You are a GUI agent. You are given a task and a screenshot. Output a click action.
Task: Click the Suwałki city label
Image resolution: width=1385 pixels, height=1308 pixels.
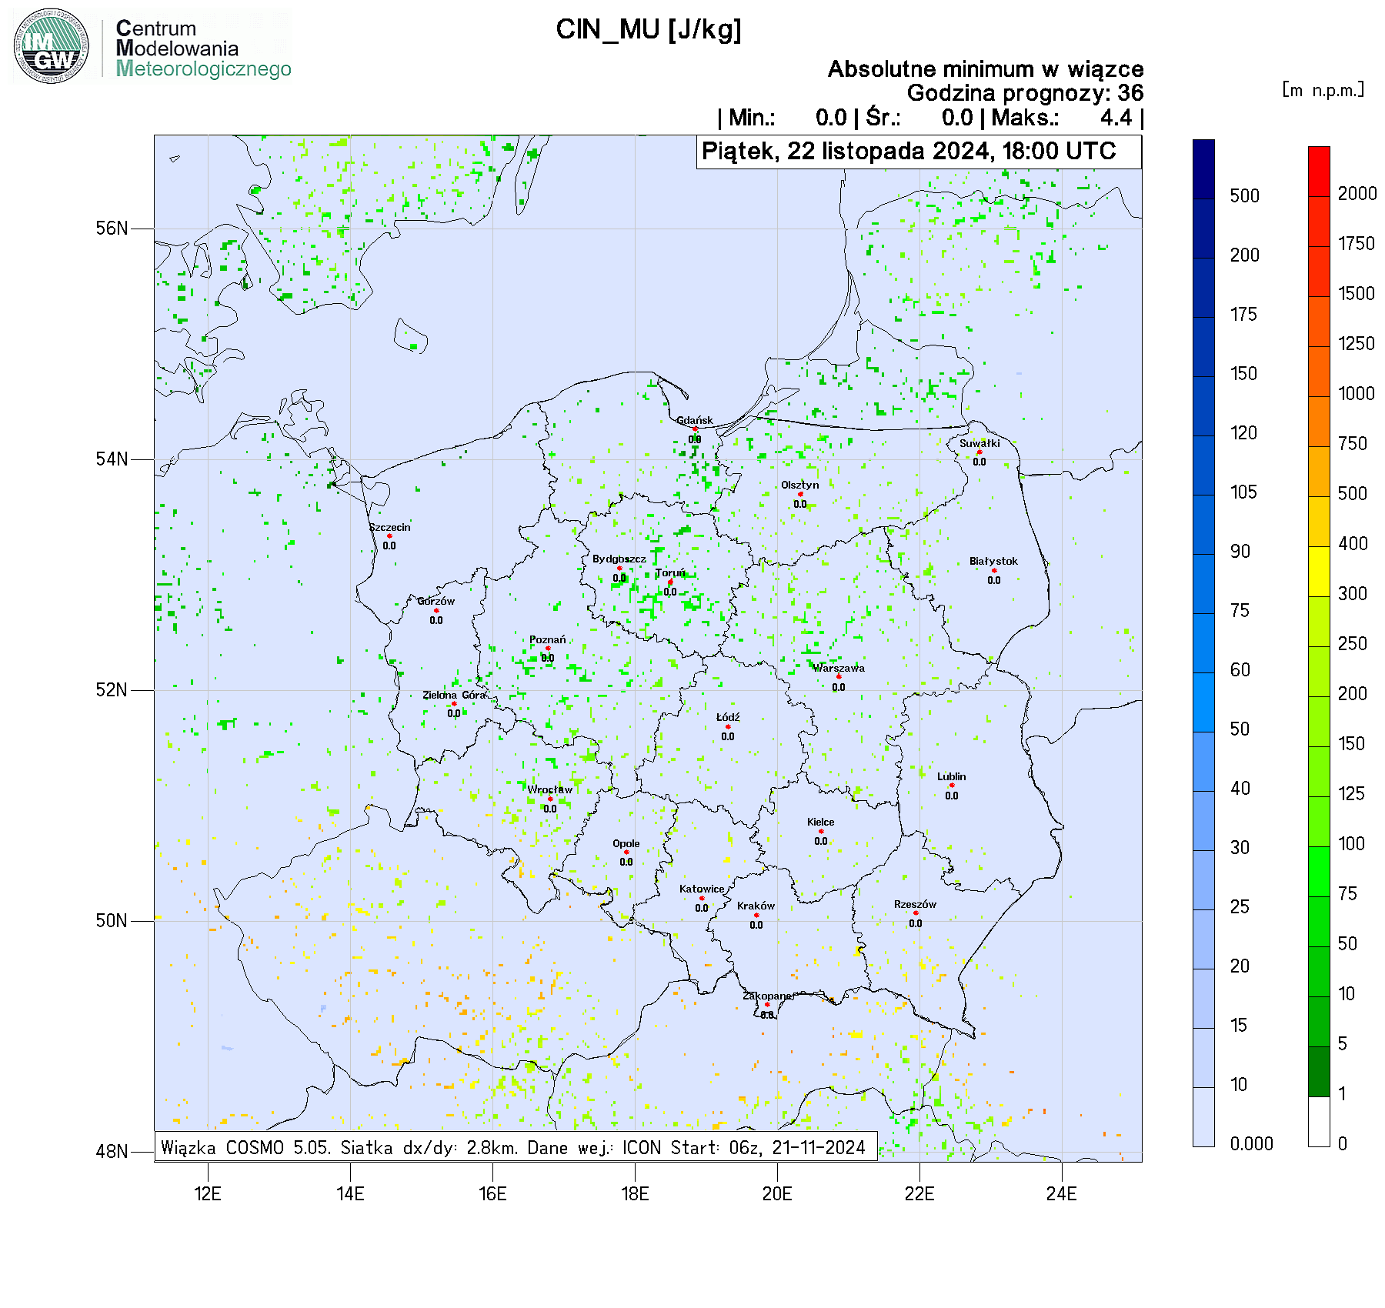coord(980,443)
